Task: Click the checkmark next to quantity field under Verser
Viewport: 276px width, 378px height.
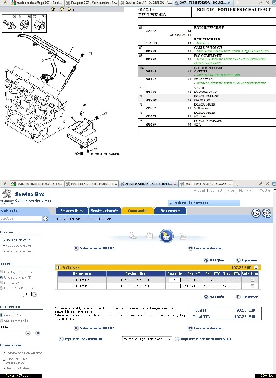Action: pos(34,295)
